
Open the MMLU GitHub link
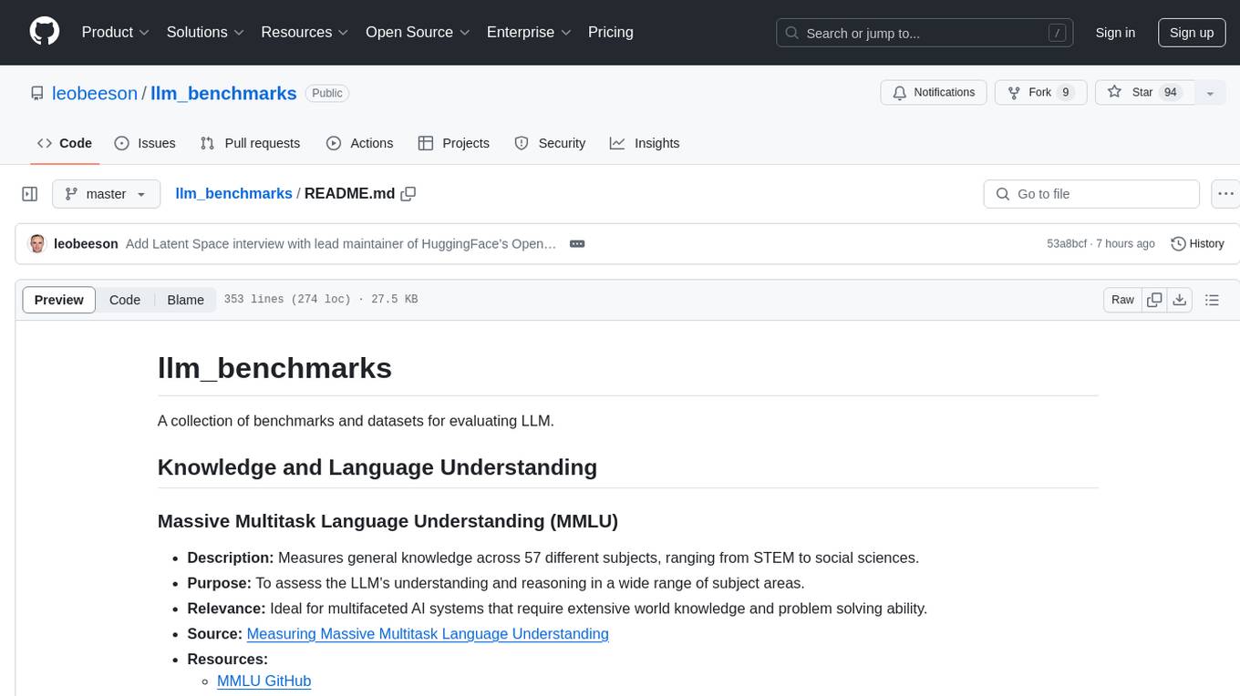click(263, 681)
